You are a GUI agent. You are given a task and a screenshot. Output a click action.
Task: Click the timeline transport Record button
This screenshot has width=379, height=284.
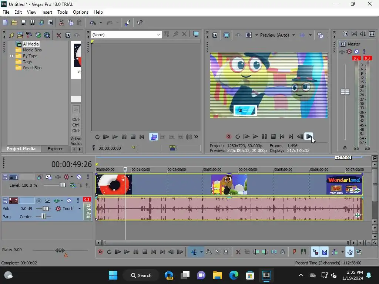(x=100, y=252)
